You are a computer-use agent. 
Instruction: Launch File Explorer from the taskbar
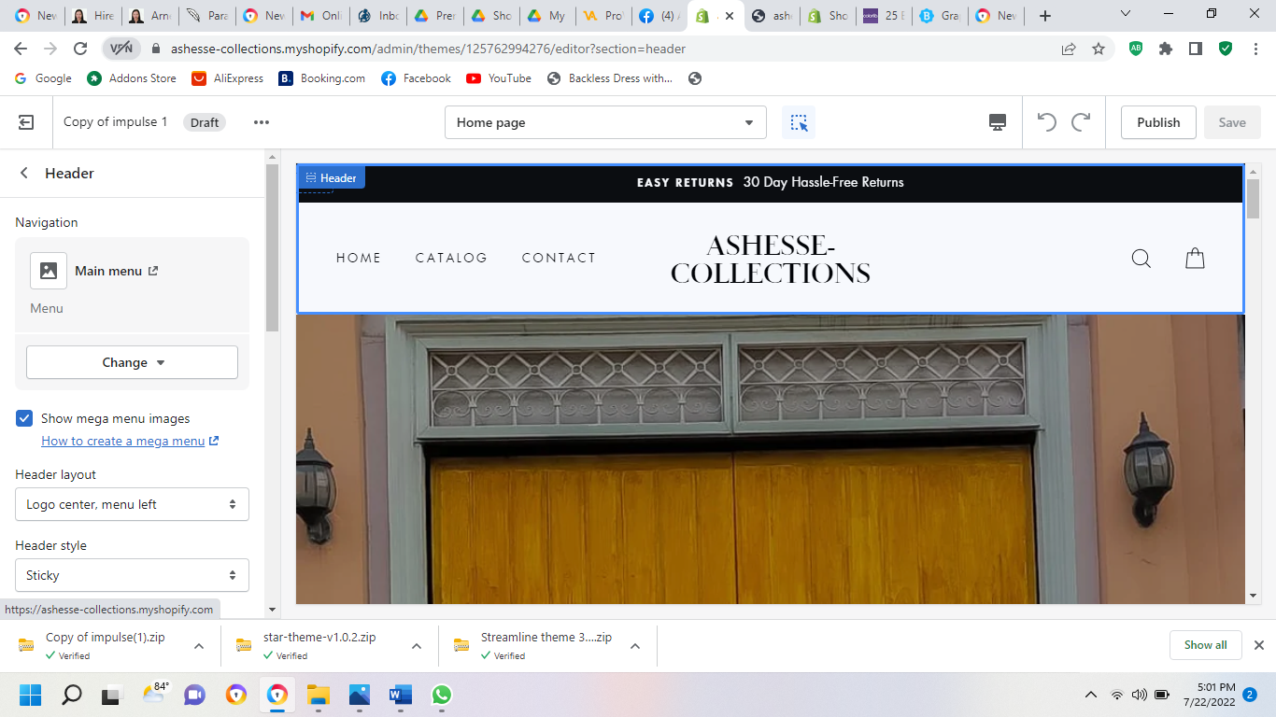(x=319, y=695)
